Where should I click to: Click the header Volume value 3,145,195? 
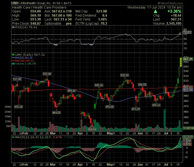[174, 24]
